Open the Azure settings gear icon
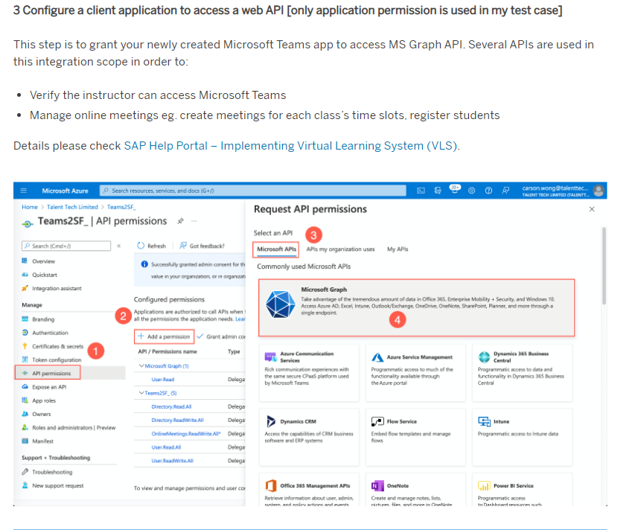The width and height of the screenshot is (641, 530). tap(471, 191)
